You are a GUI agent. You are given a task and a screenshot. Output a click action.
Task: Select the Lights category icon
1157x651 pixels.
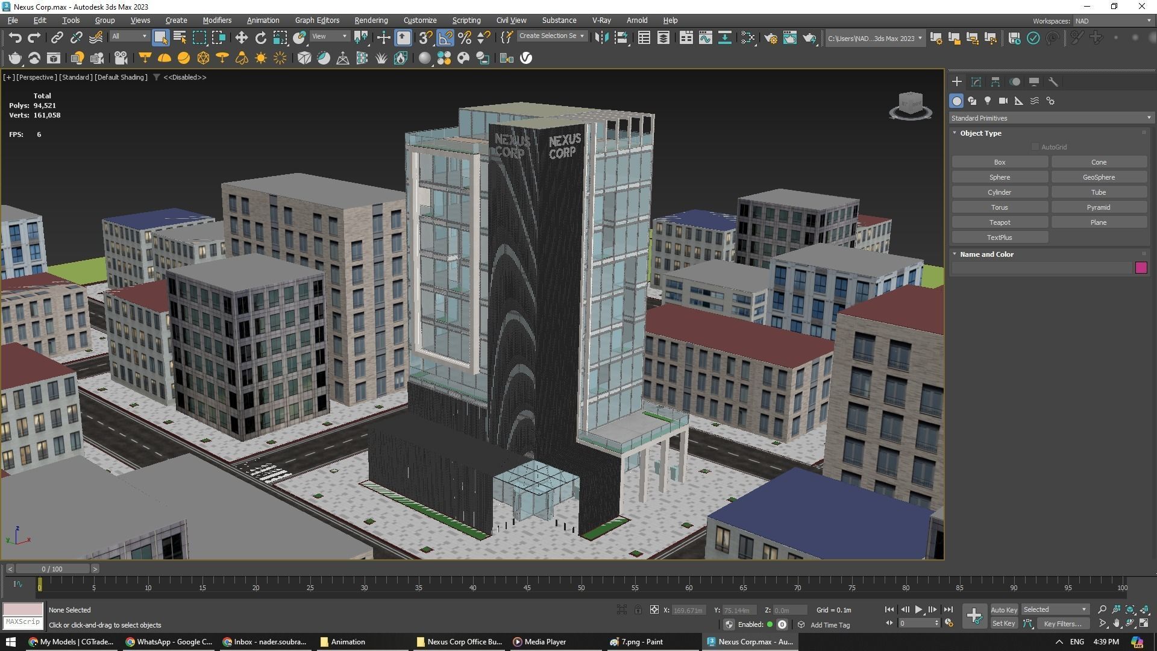click(x=988, y=101)
